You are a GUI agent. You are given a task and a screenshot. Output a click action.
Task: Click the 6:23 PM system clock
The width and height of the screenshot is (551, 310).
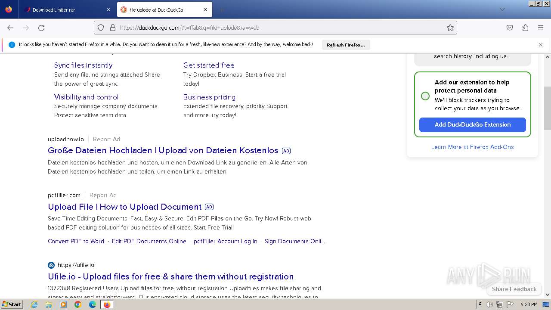click(x=529, y=304)
